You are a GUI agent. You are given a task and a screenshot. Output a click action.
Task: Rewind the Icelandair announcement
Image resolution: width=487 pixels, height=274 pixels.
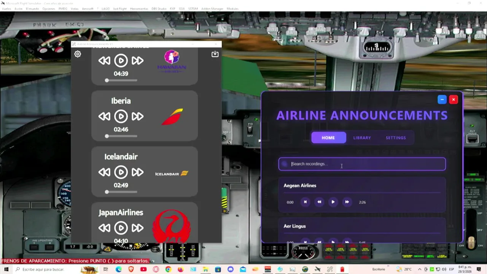[104, 172]
